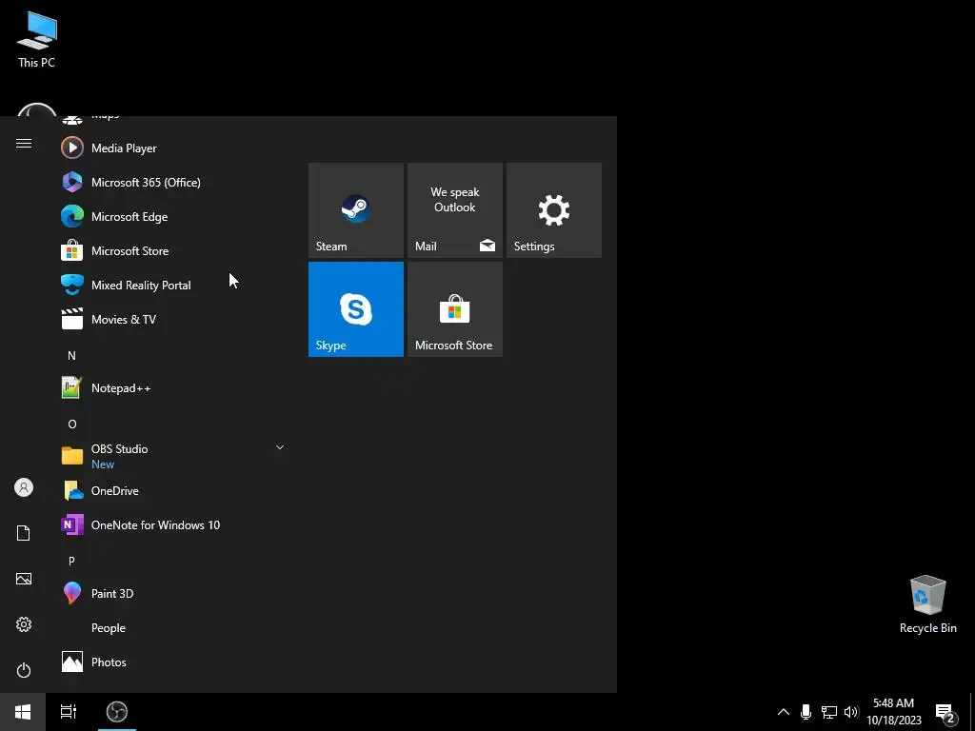
Task: Select the letter O section header
Action: [x=72, y=424]
